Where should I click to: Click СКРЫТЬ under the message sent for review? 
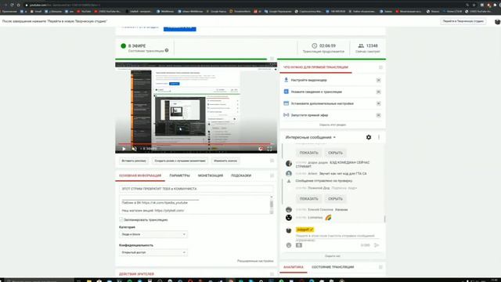pyautogui.click(x=335, y=199)
